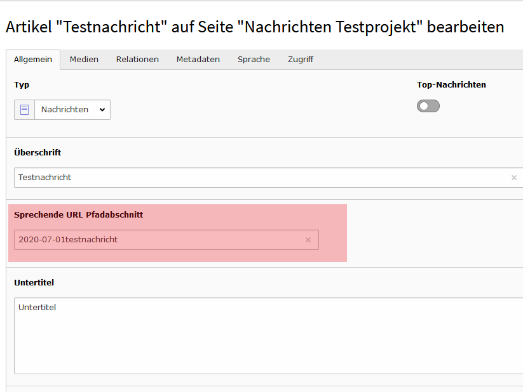Viewport: 523px width, 392px height.
Task: Click inside the Untertitel text area
Action: pos(267,336)
